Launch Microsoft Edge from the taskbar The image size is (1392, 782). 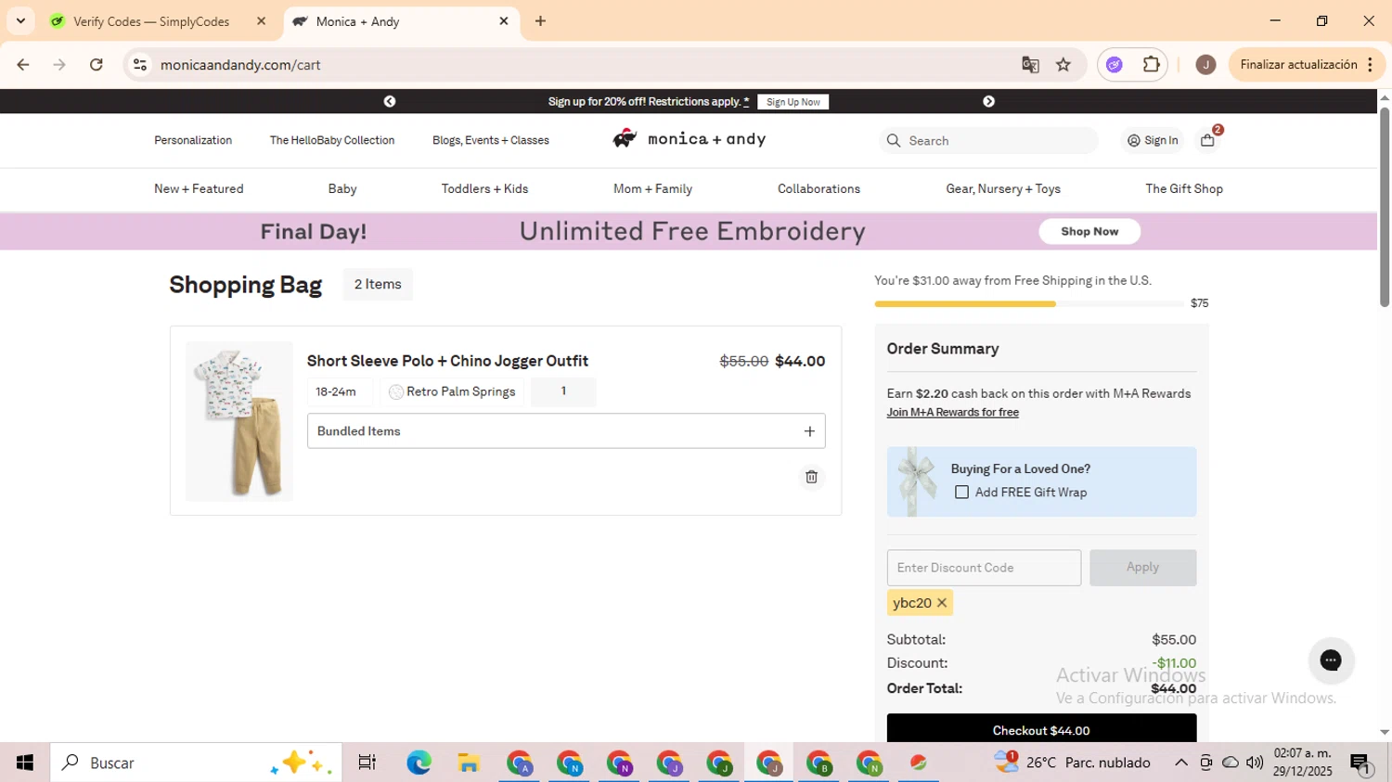[x=419, y=763]
